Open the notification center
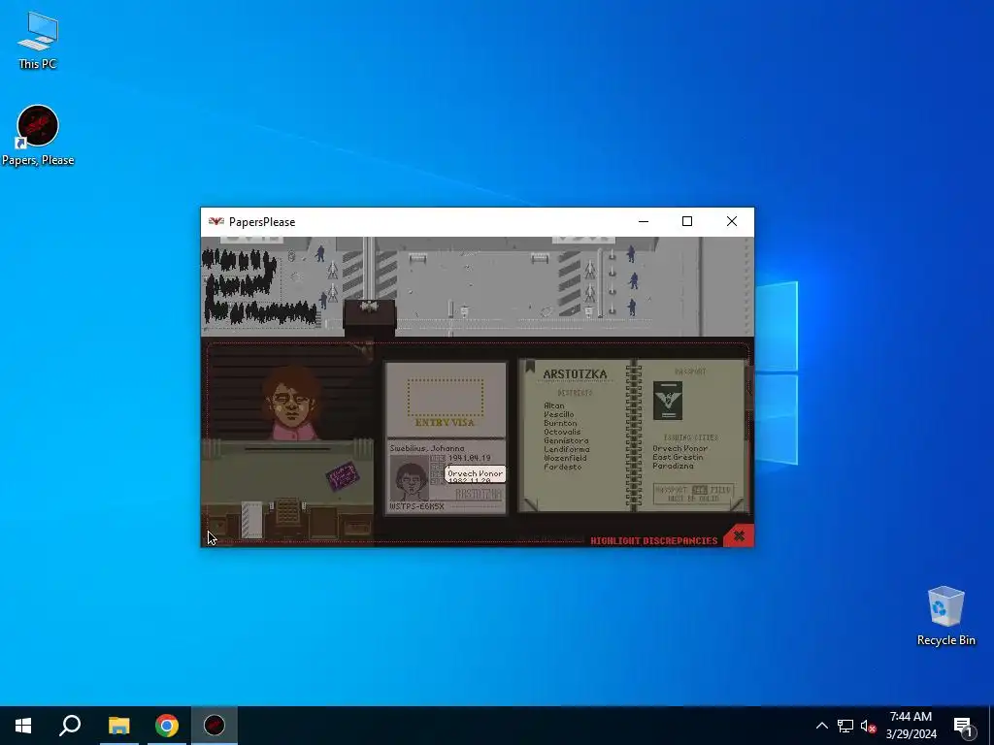This screenshot has width=994, height=745. tap(962, 726)
